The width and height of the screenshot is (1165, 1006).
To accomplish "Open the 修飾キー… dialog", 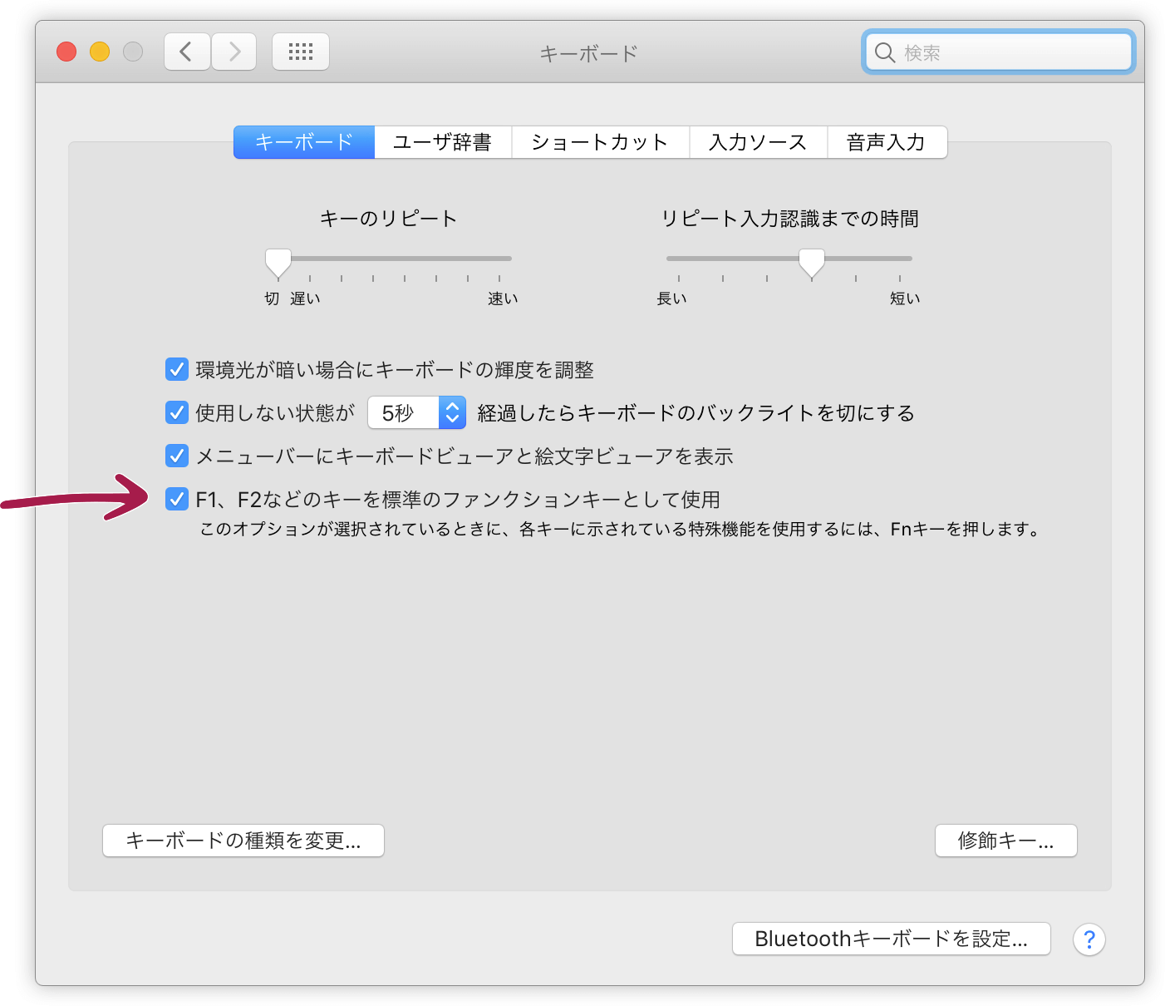I will (x=1005, y=841).
